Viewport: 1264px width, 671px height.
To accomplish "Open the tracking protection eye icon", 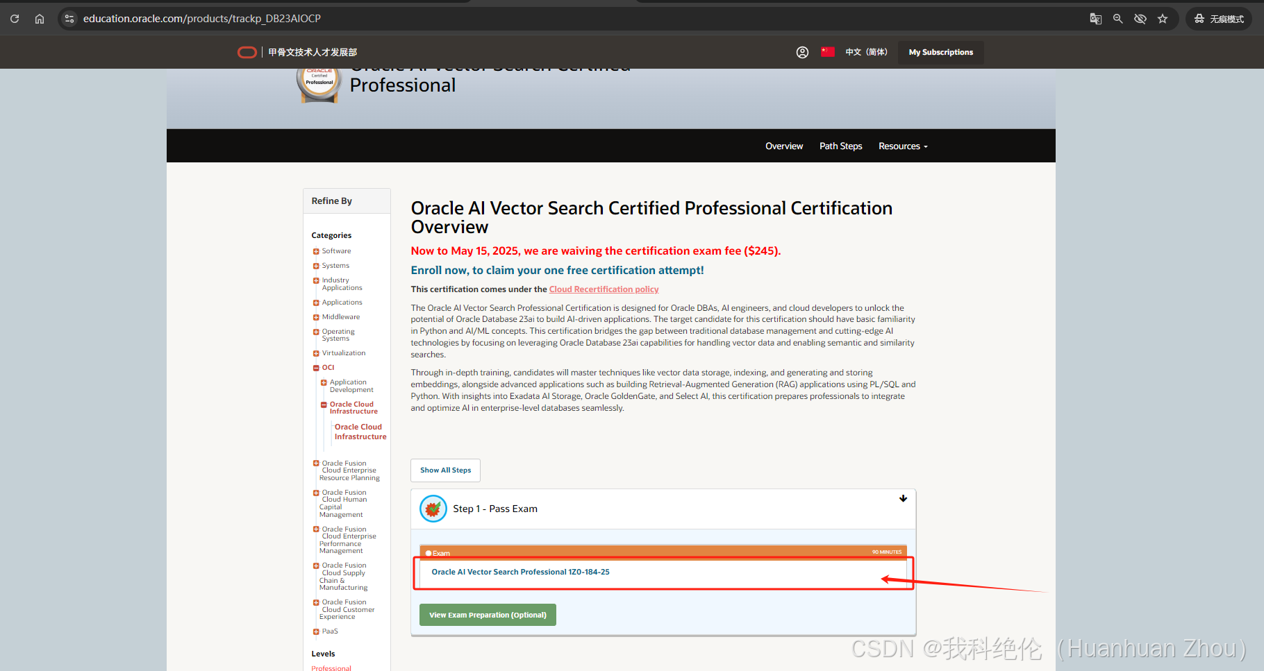I will (x=1140, y=19).
